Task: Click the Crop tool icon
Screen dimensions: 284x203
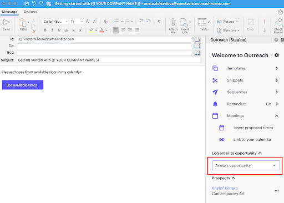Action: pyautogui.click(x=251, y=22)
